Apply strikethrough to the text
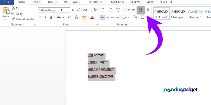 point(59,17)
